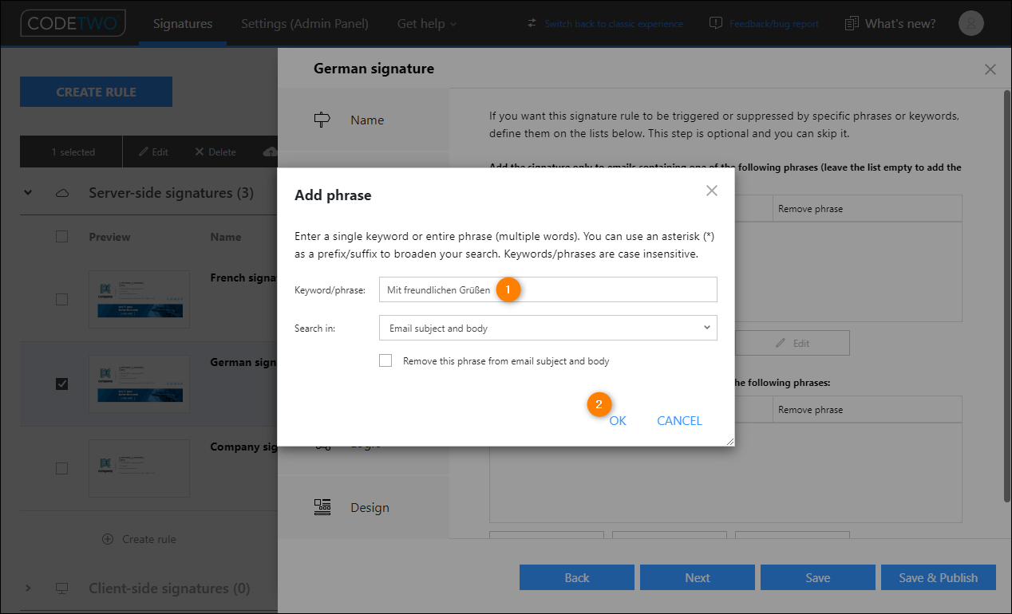Click the Edit button below phrase list
Screen dimensions: 1012x614
pyautogui.click(x=793, y=343)
